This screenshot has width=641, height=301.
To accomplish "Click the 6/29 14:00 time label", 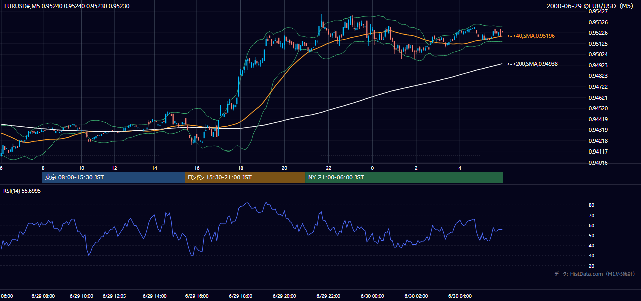I will point(155,296).
